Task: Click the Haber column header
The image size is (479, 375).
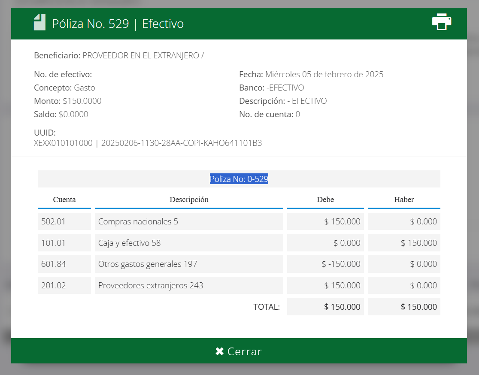Action: 403,200
